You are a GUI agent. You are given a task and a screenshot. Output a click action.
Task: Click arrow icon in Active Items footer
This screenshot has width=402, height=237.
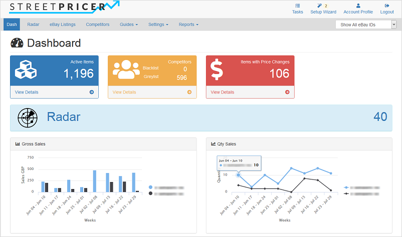(x=91, y=92)
